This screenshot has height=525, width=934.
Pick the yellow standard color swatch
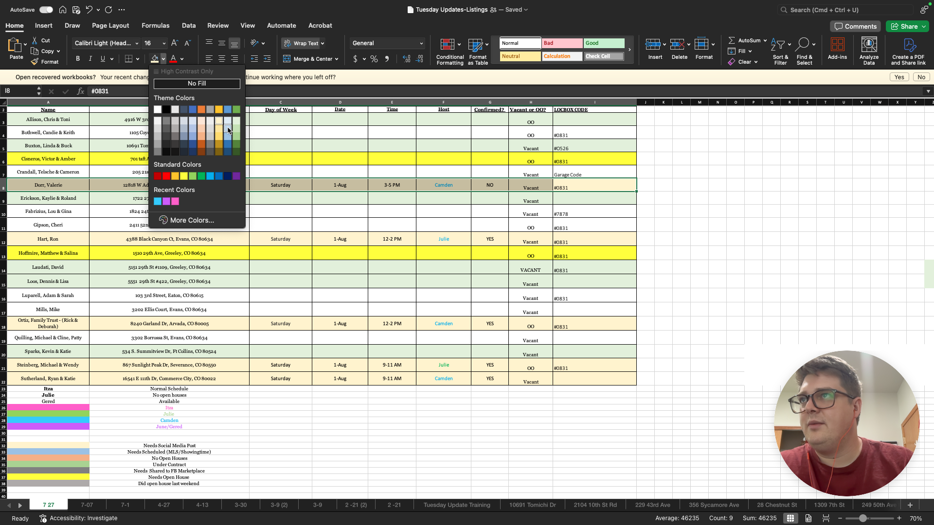tap(184, 176)
